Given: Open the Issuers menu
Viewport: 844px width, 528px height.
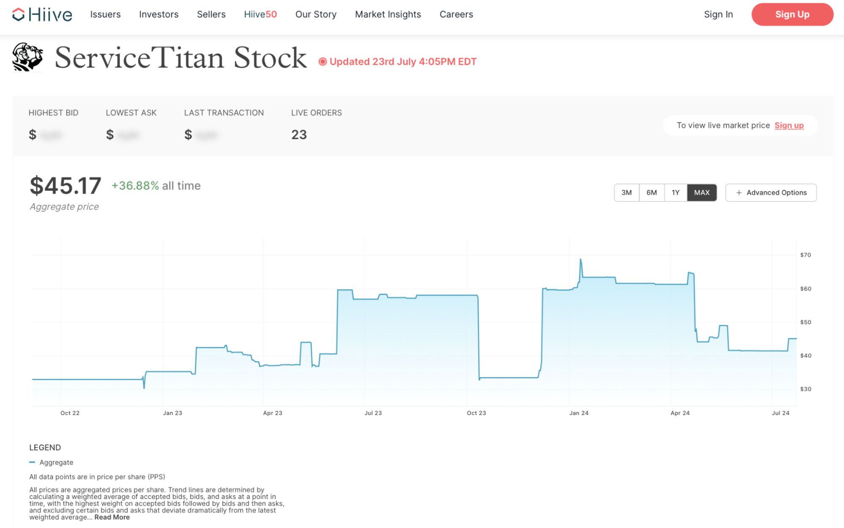Looking at the screenshot, I should pos(106,14).
